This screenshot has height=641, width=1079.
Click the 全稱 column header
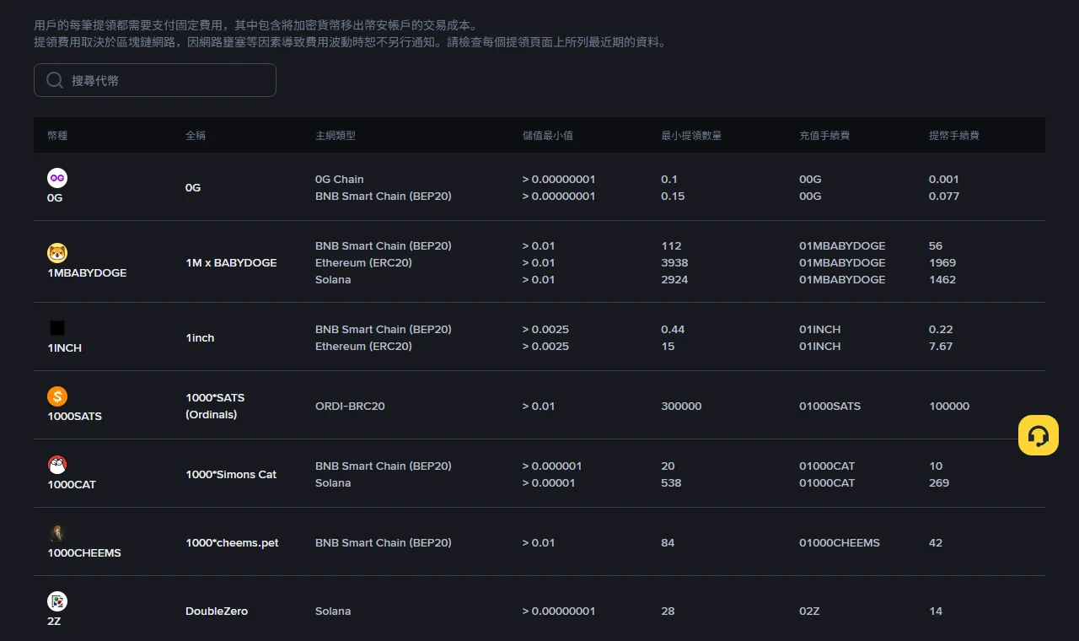(x=196, y=135)
